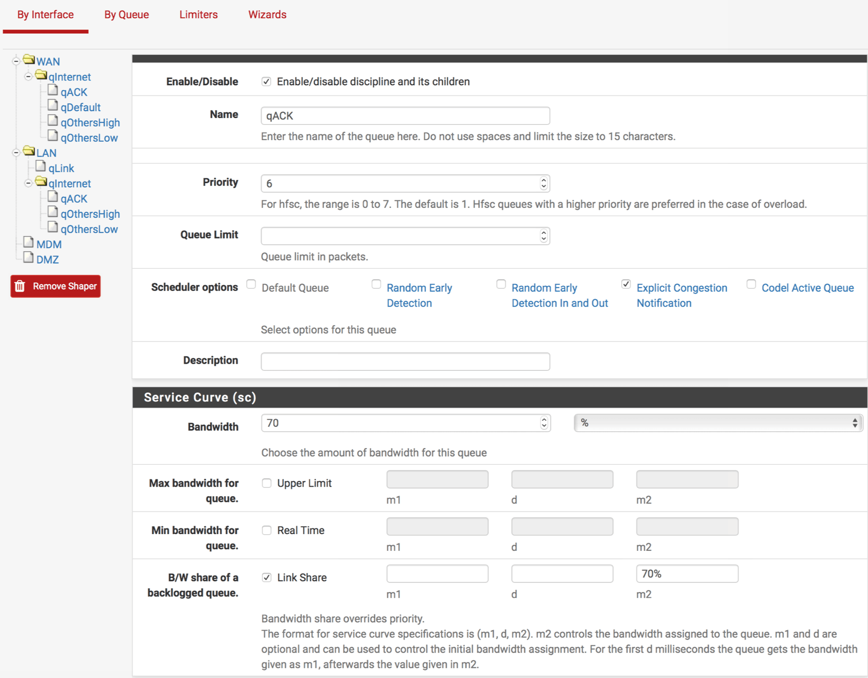The image size is (868, 678).
Task: Click the Description text field
Action: point(405,362)
